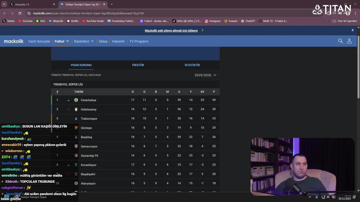
Task: Open the YouTube Studio bookmark
Action: click(93, 21)
